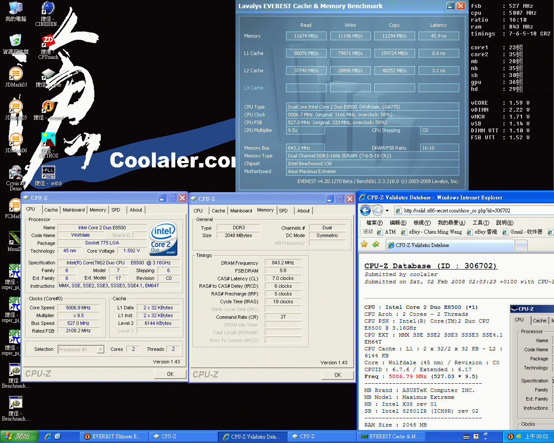Open the 編輯(E) menu in Internet Explorer
The height and width of the screenshot is (443, 554).
[398, 223]
